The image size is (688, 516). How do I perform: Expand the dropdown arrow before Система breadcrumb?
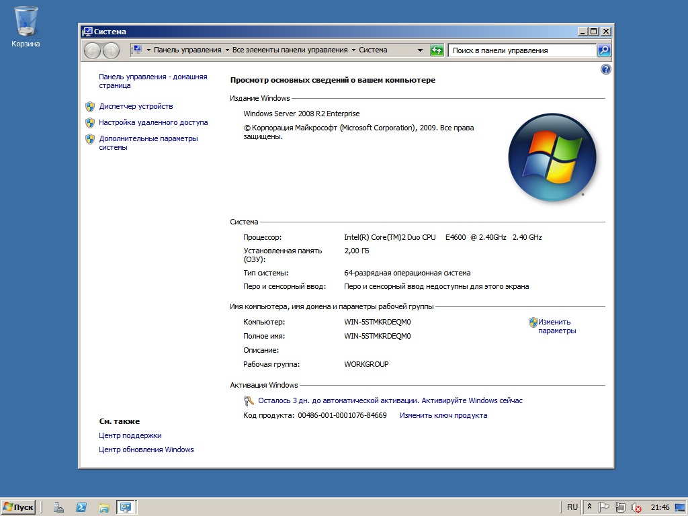[353, 50]
